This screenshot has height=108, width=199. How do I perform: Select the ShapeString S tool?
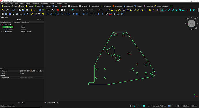tap(154, 10)
